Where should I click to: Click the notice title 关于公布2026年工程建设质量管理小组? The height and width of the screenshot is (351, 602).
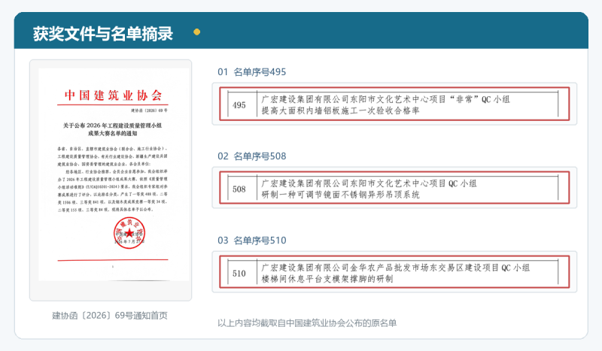click(x=112, y=126)
